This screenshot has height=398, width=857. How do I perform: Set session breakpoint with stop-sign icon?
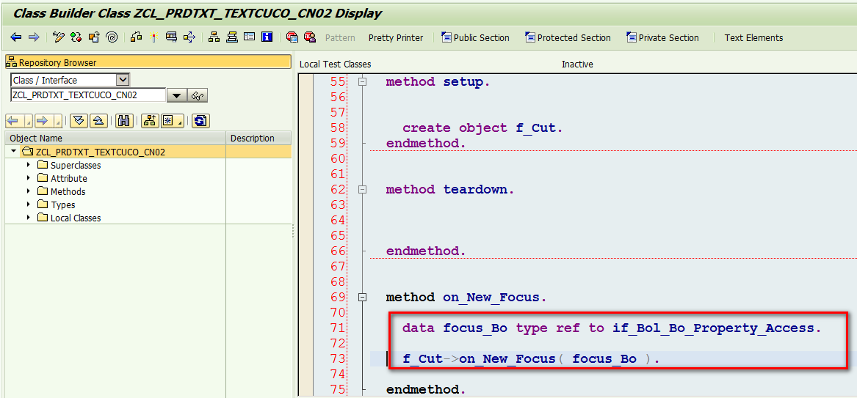pyautogui.click(x=292, y=37)
